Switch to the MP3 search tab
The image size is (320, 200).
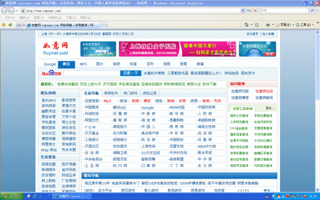click(83, 64)
